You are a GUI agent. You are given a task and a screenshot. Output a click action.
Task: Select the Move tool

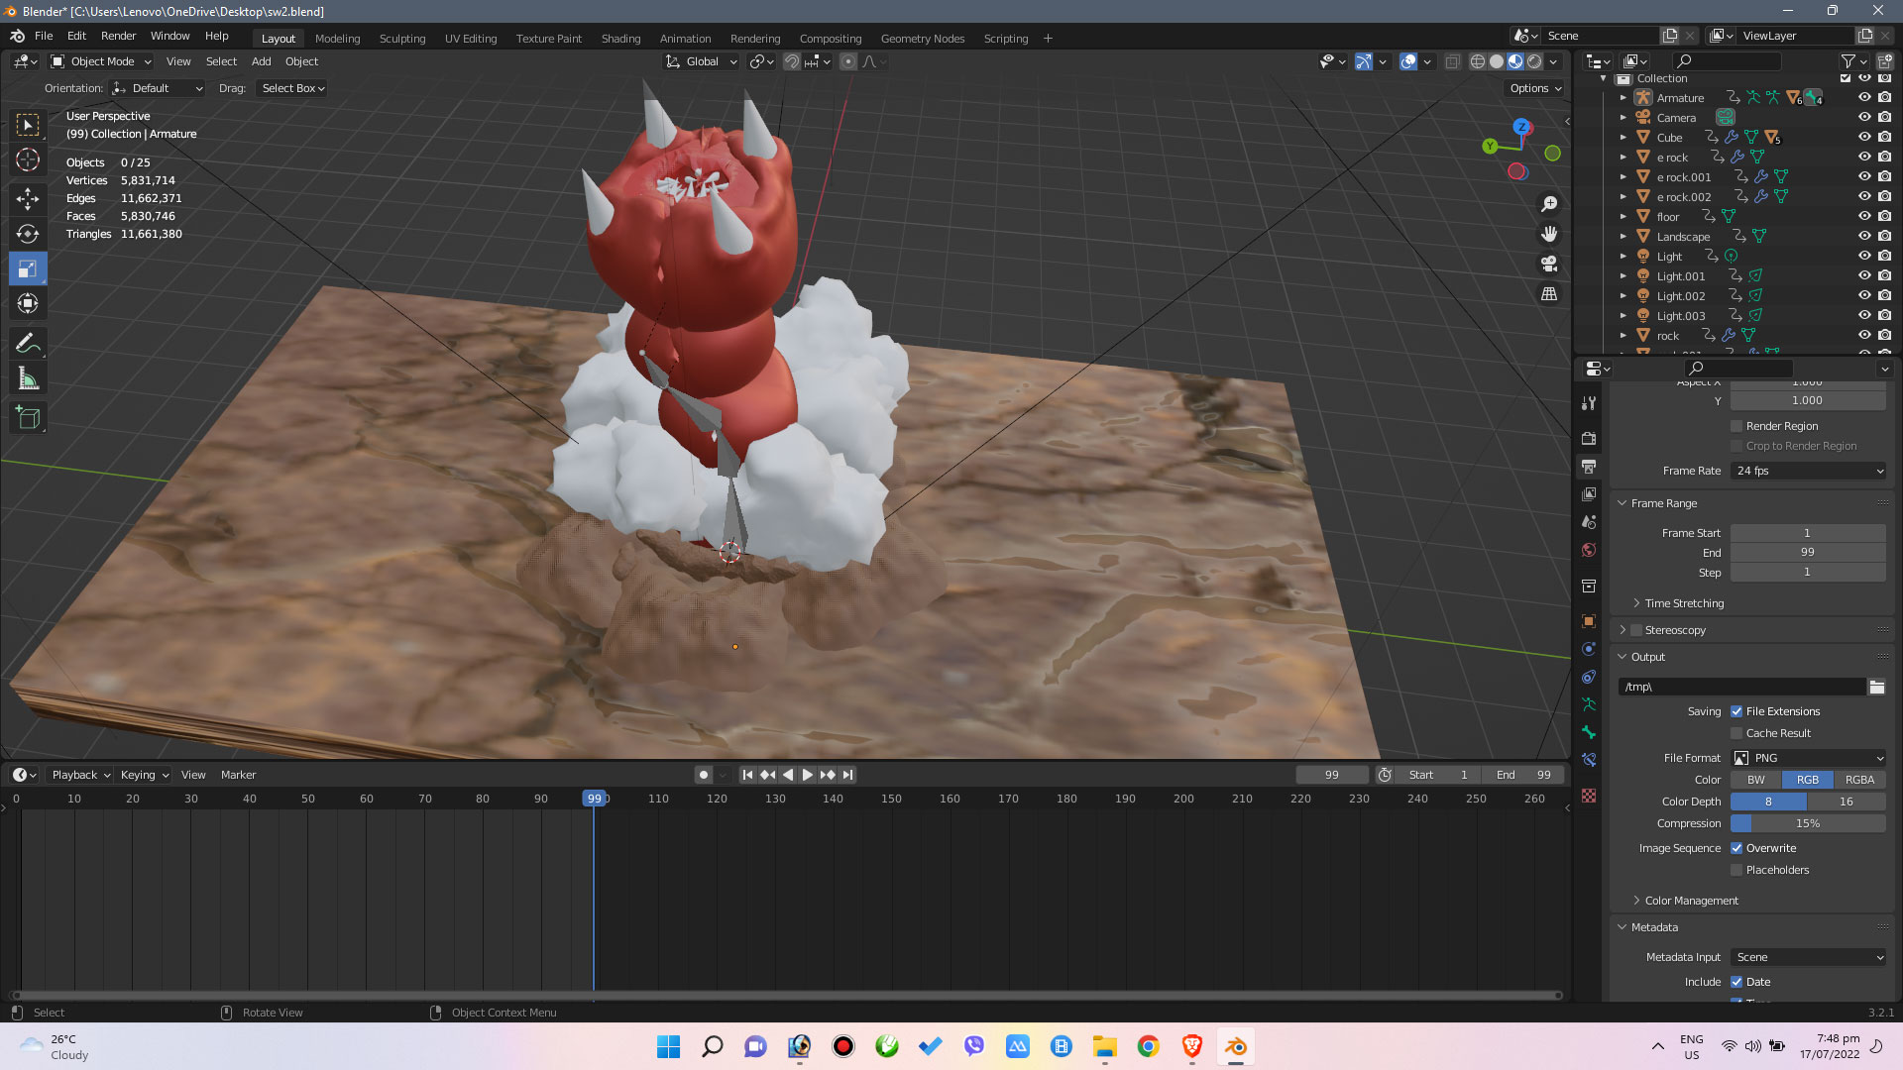[x=28, y=199]
